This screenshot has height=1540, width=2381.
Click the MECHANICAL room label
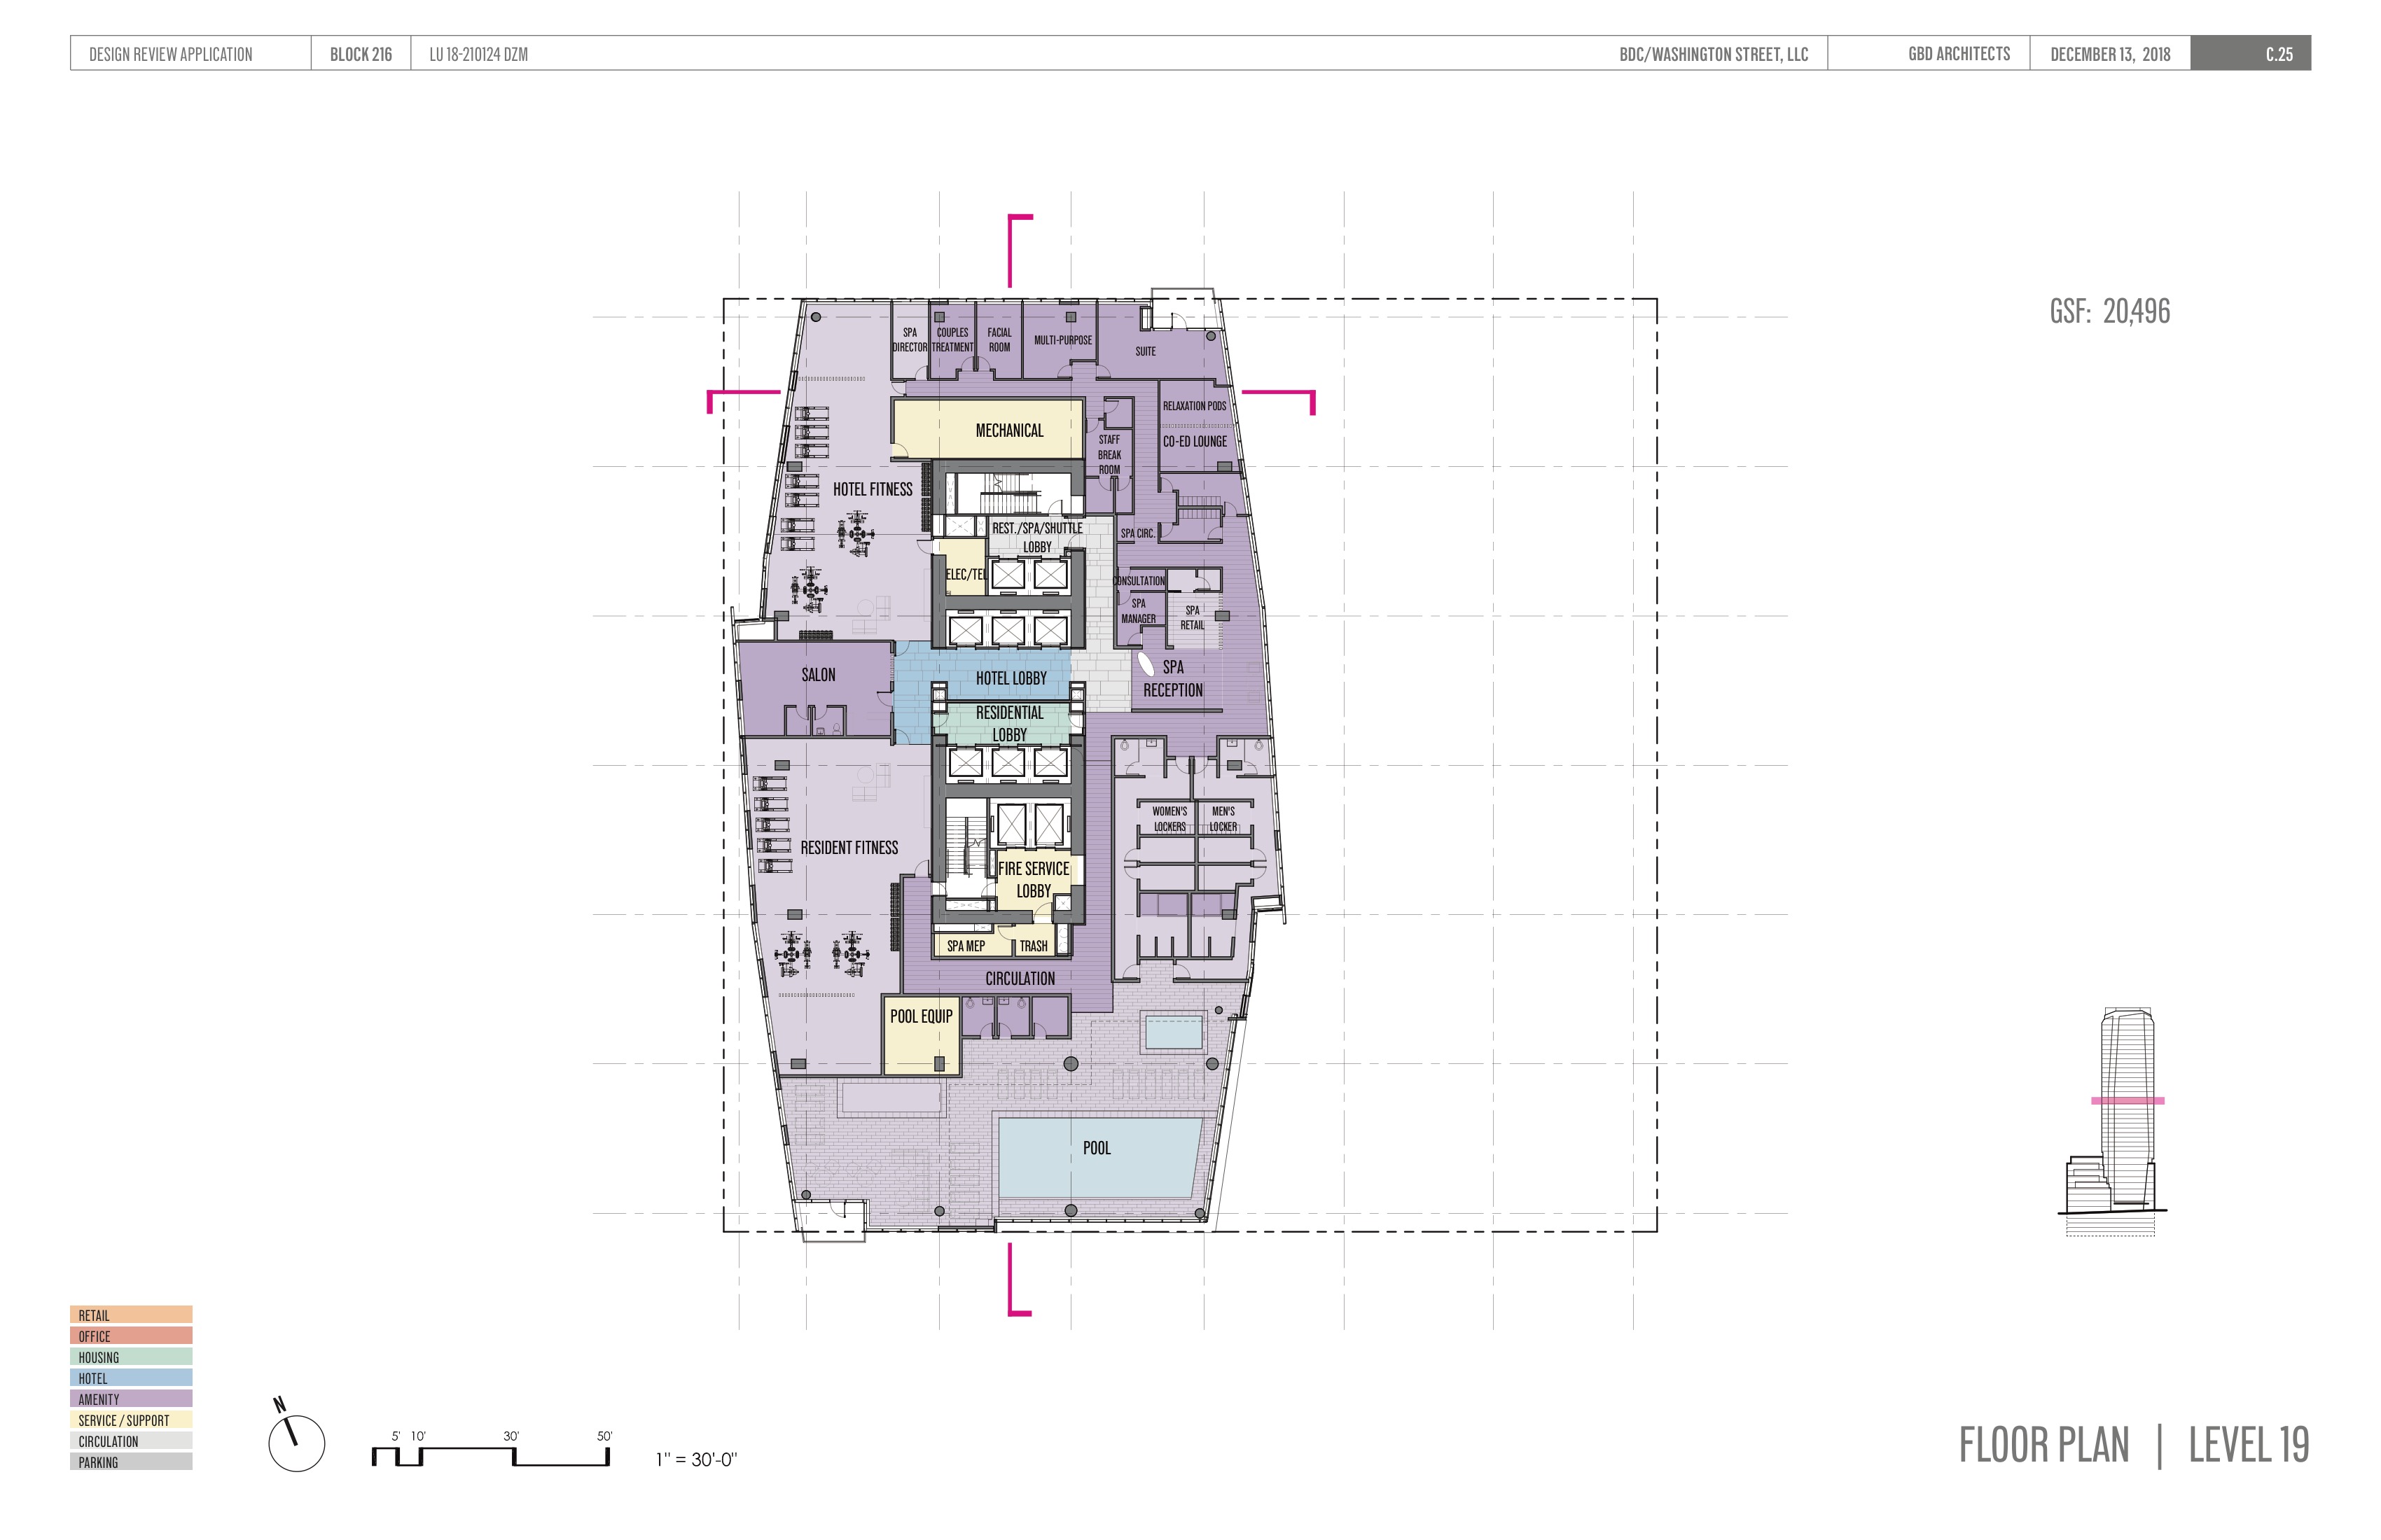[x=1009, y=431]
